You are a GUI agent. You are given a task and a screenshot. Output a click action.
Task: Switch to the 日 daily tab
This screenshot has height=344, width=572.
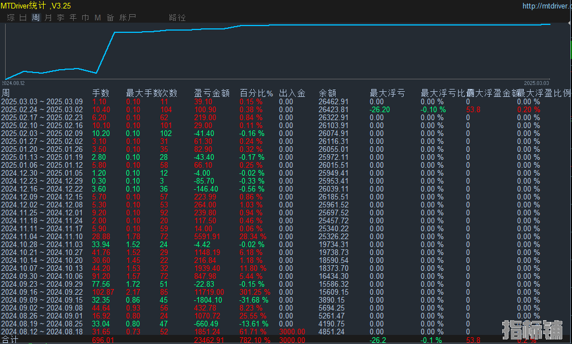(23, 18)
